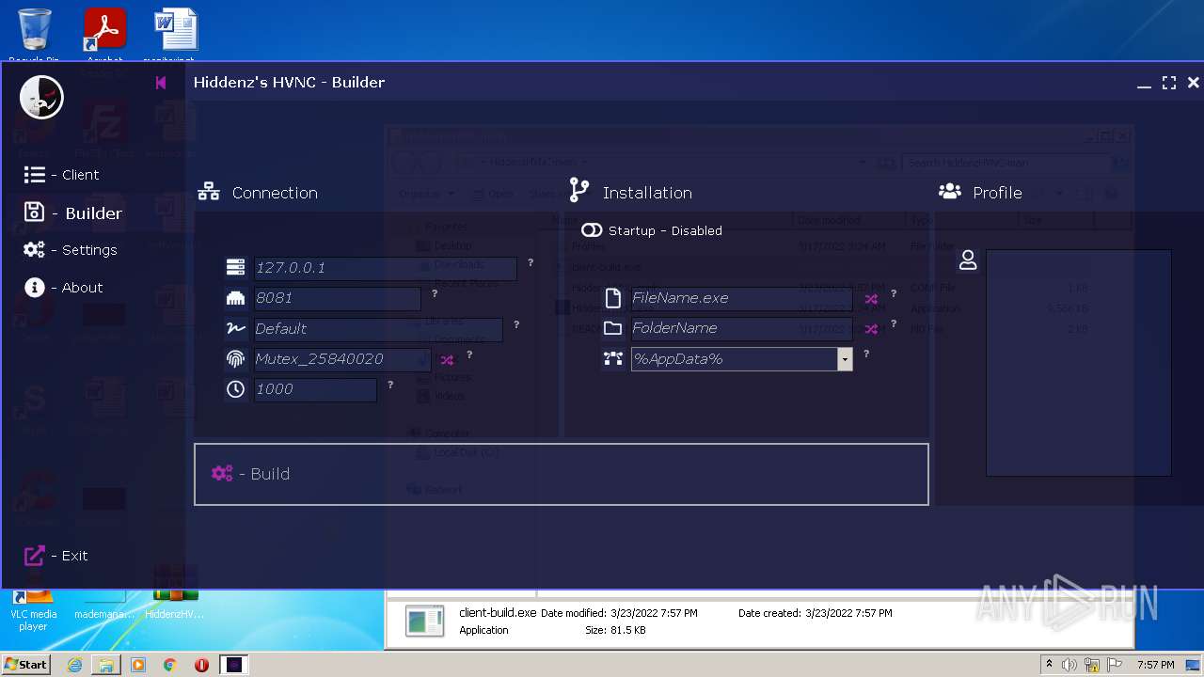This screenshot has height=677, width=1204.
Task: Open Settings from the sidebar
Action: (71, 250)
